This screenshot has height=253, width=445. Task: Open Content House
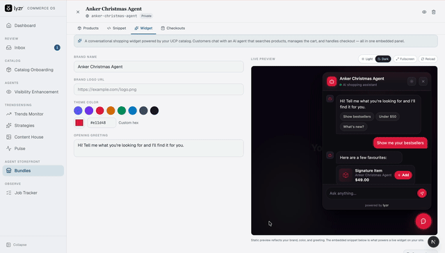coord(33,137)
